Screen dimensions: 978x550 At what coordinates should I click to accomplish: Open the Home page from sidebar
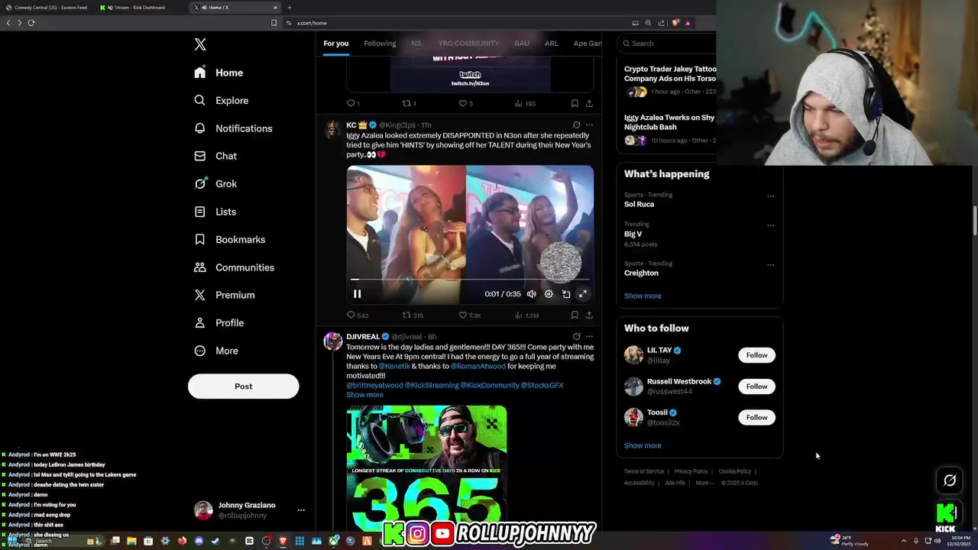point(219,73)
